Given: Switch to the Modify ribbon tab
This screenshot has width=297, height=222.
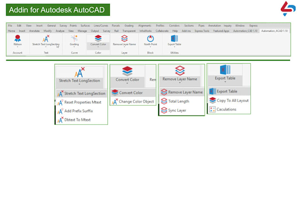Looking at the screenshot, I should pyautogui.click(x=48, y=31).
